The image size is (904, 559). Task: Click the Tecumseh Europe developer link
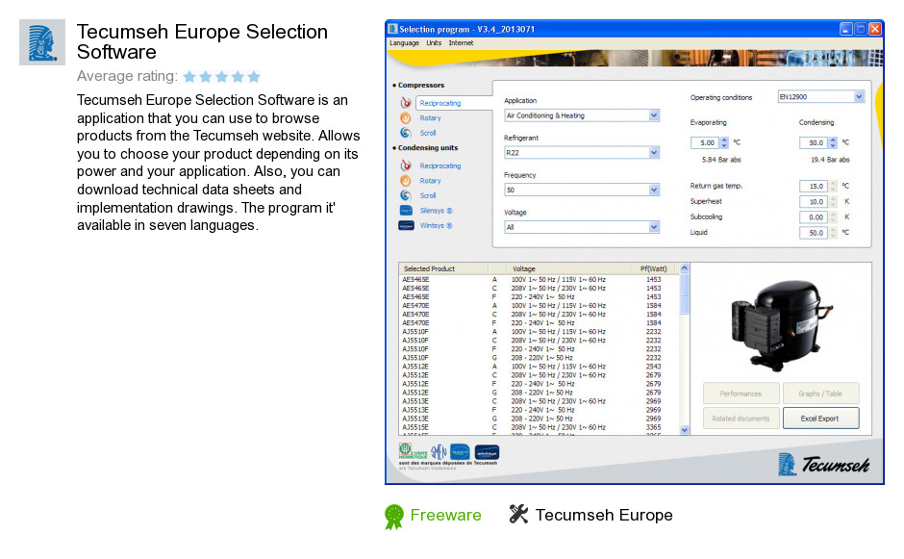(604, 515)
